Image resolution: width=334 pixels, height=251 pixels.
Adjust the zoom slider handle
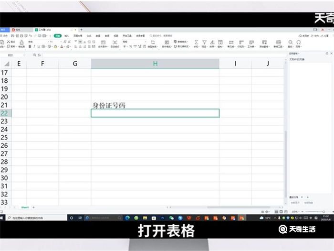coord(324,212)
